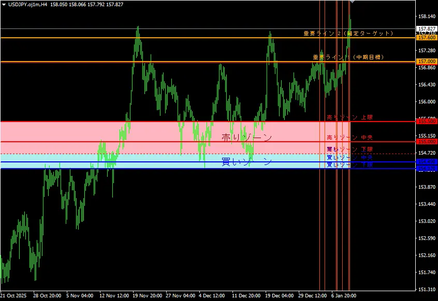
Task: Click the 21 Oct 2025 date label
Action: [13, 296]
